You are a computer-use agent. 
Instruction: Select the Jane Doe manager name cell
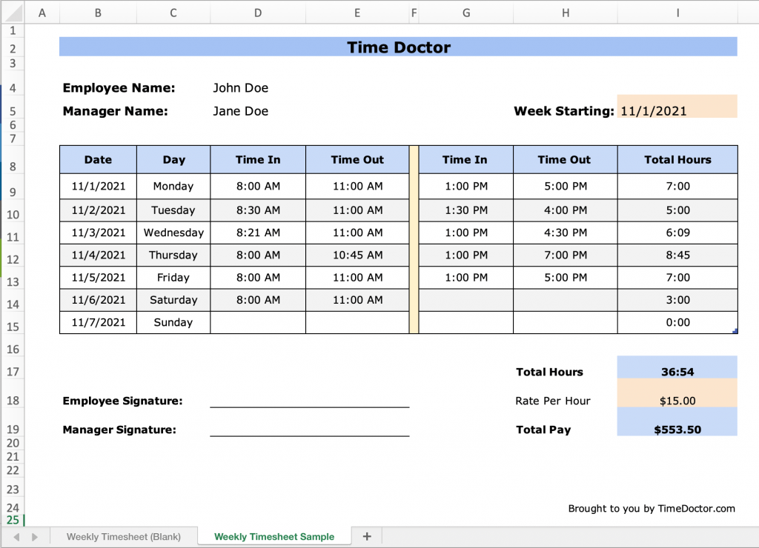[241, 111]
